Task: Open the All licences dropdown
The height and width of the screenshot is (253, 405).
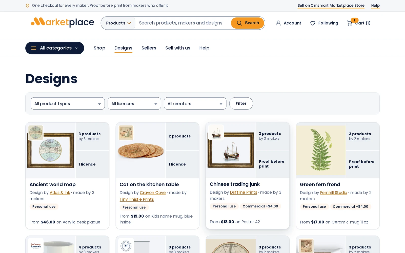Action: (134, 103)
